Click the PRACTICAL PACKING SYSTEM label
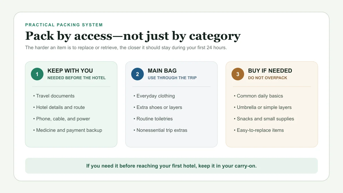The width and height of the screenshot is (343, 193). click(x=64, y=25)
